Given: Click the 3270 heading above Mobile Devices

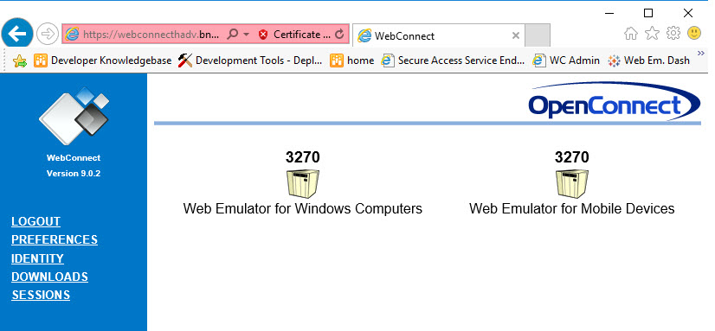Looking at the screenshot, I should (x=572, y=157).
